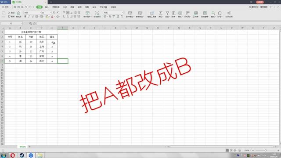The width and height of the screenshot is (281, 158).
Task: Select column header M
Action: [137, 28]
